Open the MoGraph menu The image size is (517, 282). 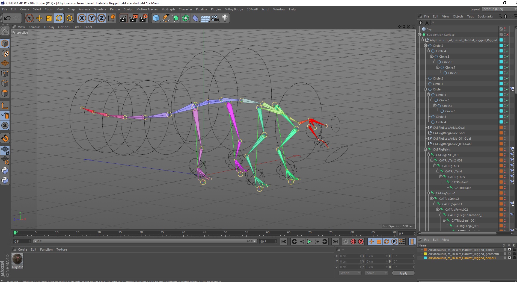click(x=168, y=9)
